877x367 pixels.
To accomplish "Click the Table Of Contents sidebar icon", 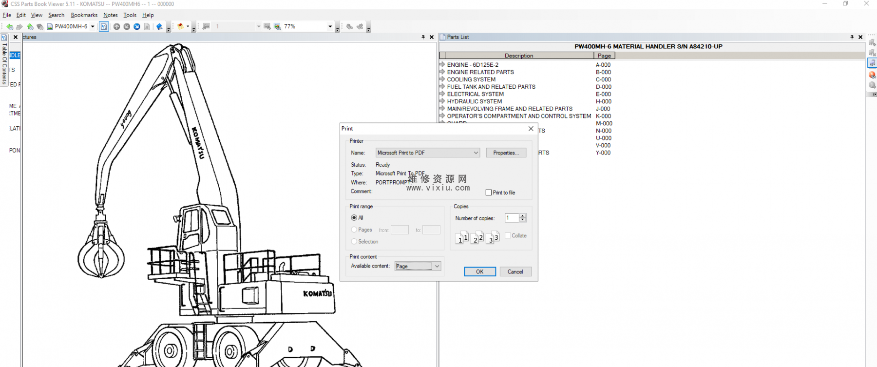I will click(4, 38).
